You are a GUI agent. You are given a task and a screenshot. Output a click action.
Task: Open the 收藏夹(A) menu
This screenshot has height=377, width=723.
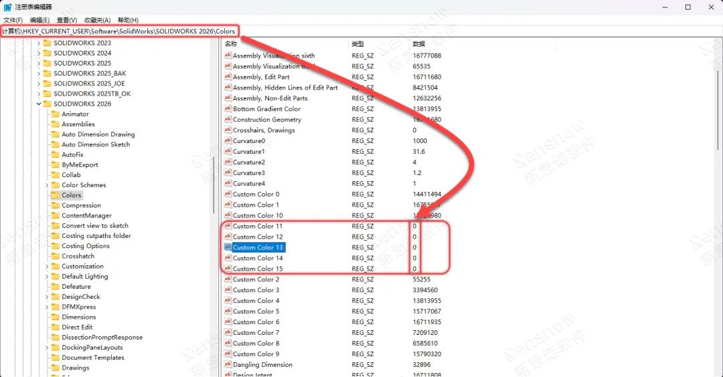pyautogui.click(x=98, y=20)
